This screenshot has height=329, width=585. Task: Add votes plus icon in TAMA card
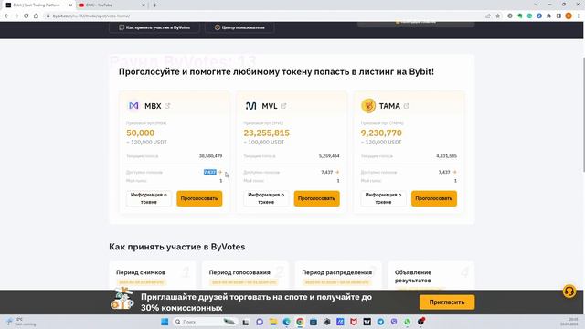455,172
